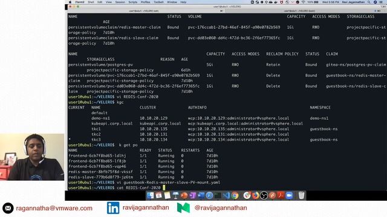Viewport: 387px width, 217px height.
Task: Launch Keynote from the dock
Action: (x=176, y=195)
